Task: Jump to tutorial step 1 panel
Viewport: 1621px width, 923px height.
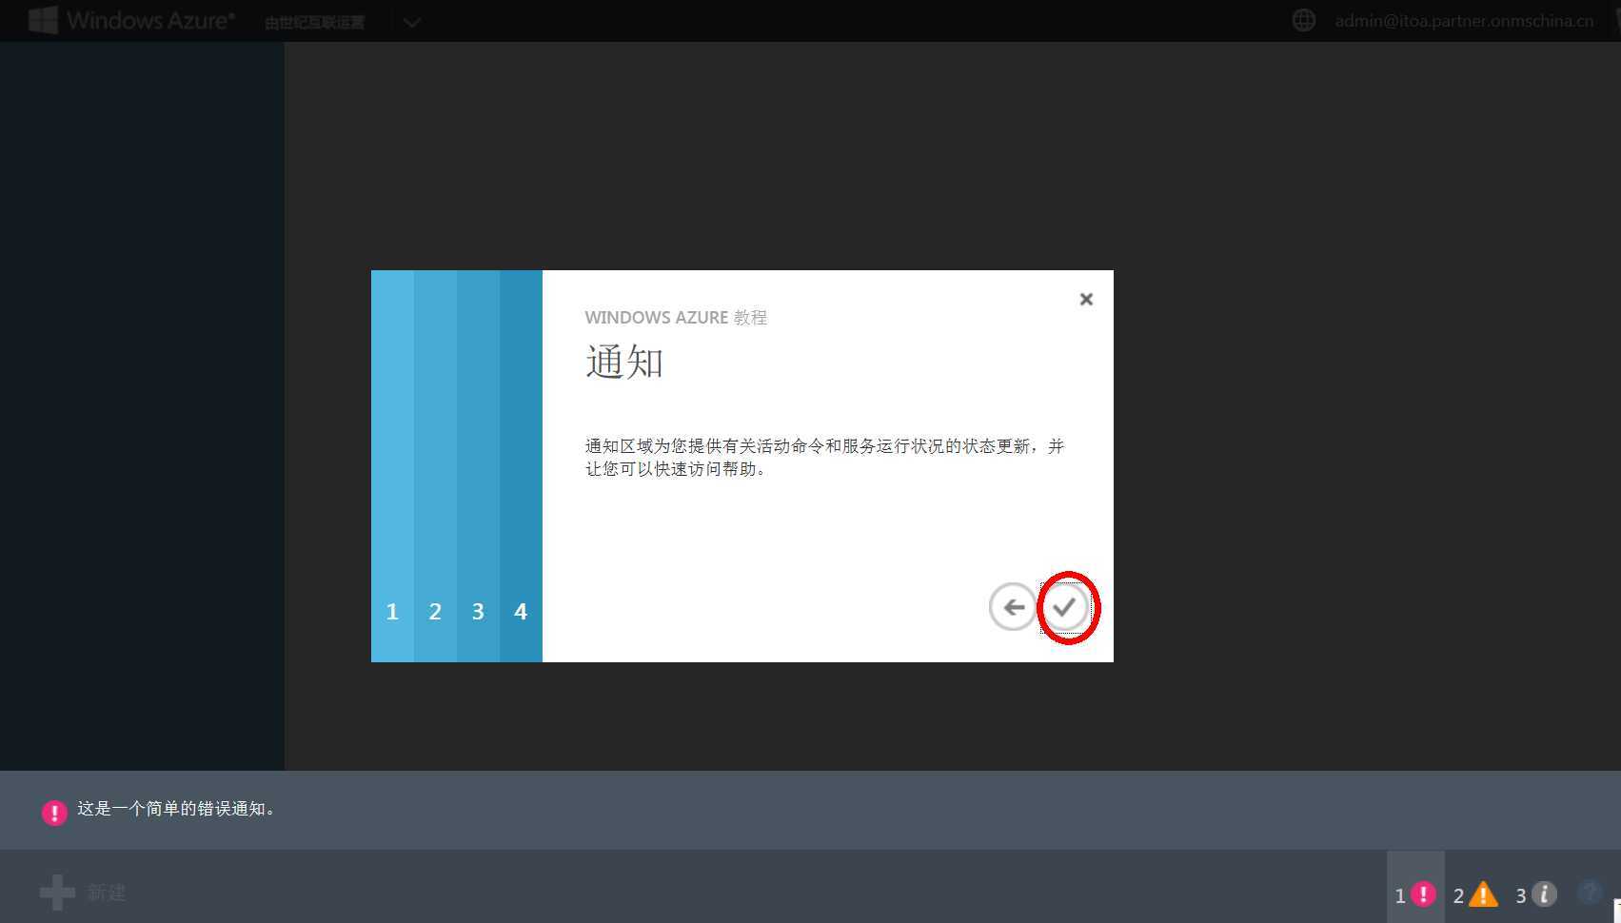Action: tap(392, 466)
